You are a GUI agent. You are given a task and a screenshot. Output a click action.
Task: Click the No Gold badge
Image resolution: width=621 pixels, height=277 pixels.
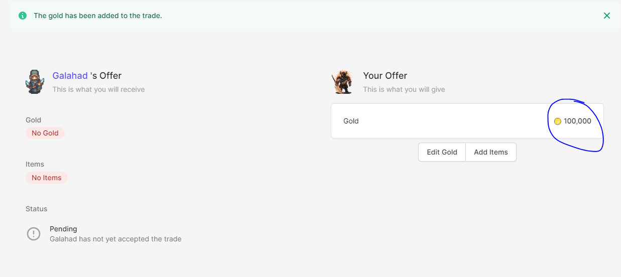(45, 133)
